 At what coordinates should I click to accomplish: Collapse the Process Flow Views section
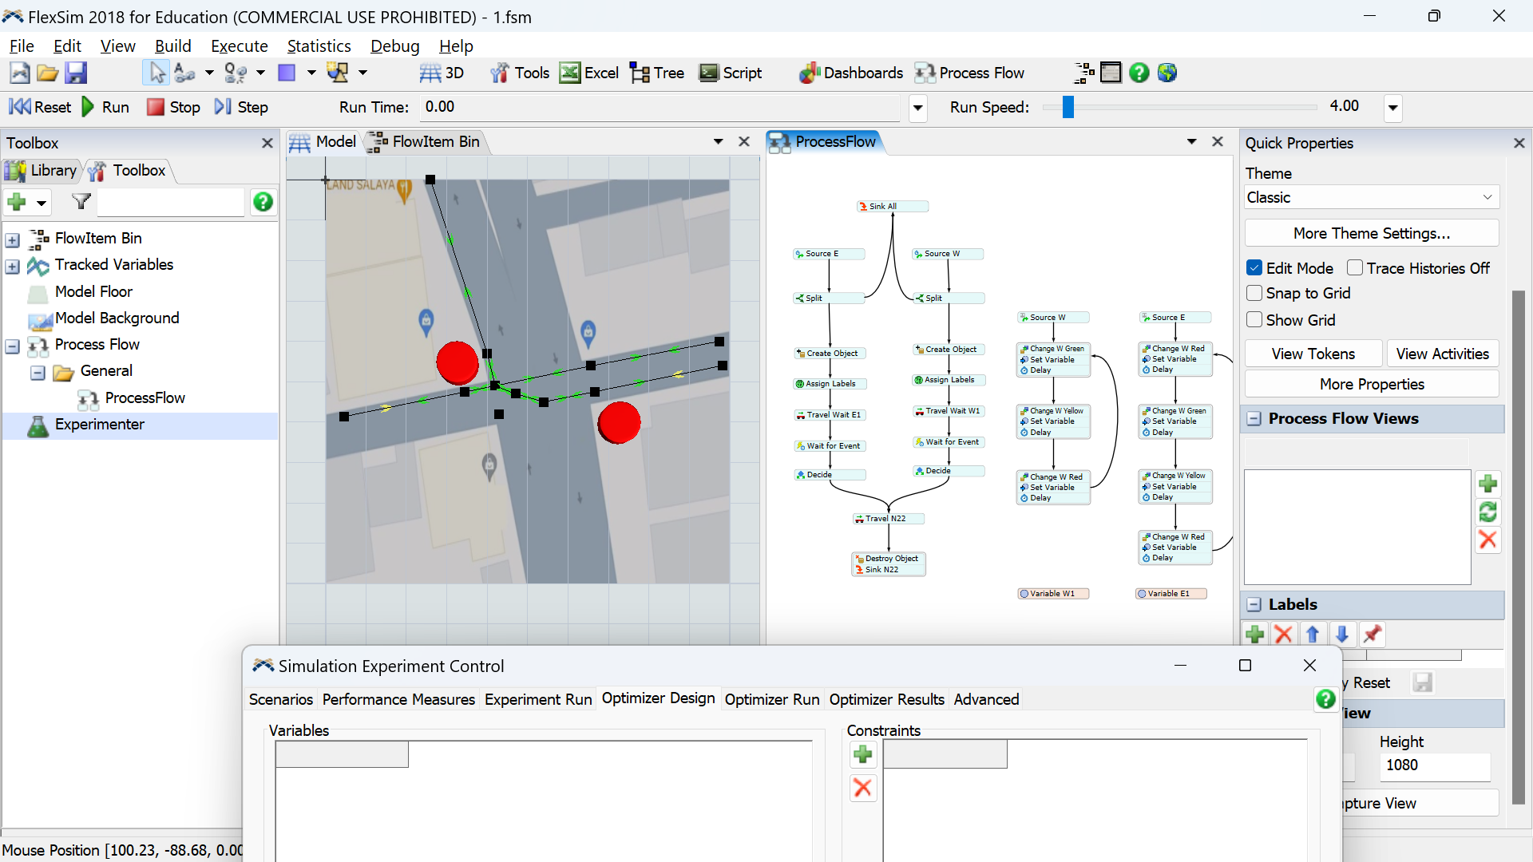tap(1254, 419)
